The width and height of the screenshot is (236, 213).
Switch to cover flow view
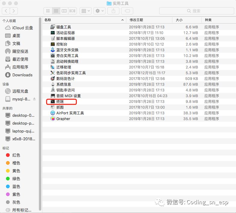(x=72, y=11)
